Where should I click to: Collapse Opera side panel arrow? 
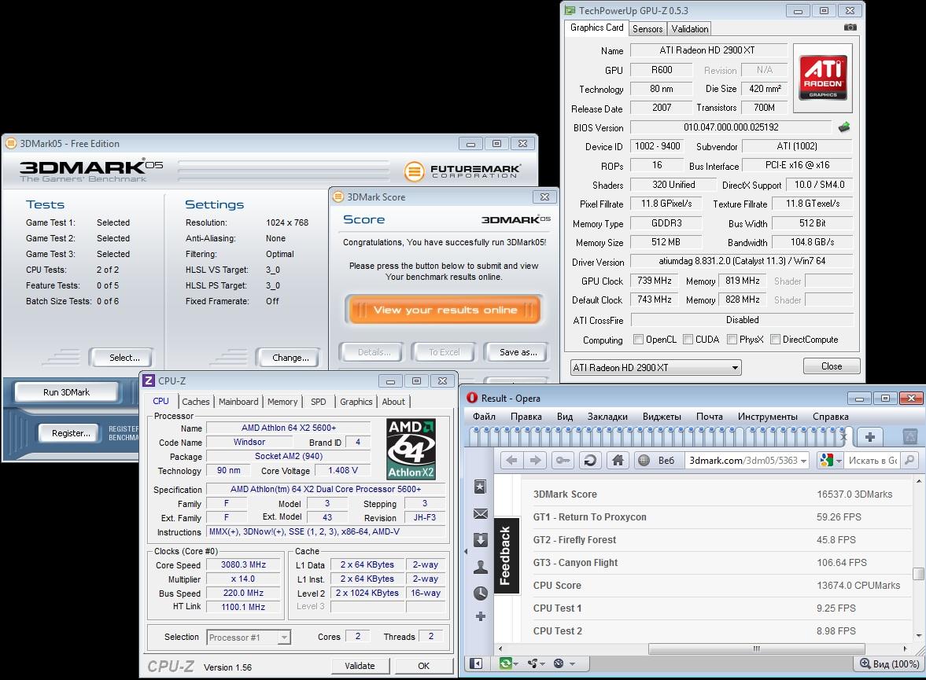point(466,552)
